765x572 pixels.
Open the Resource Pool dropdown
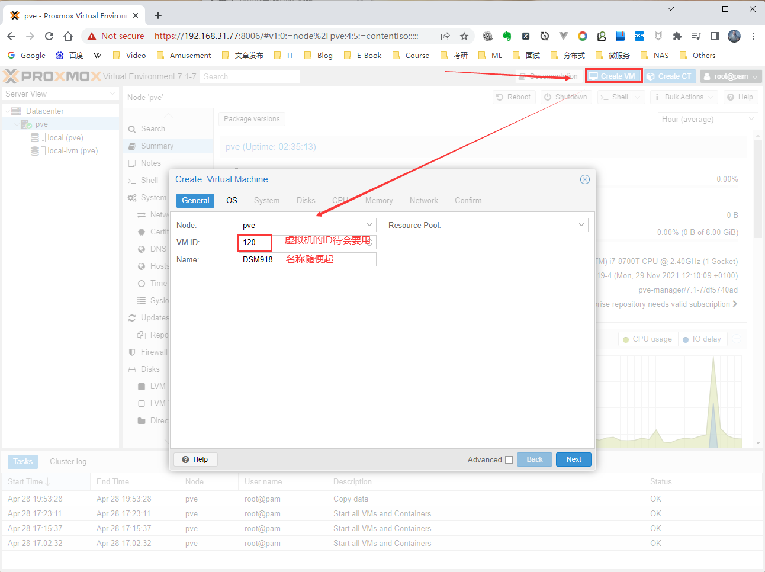(581, 225)
